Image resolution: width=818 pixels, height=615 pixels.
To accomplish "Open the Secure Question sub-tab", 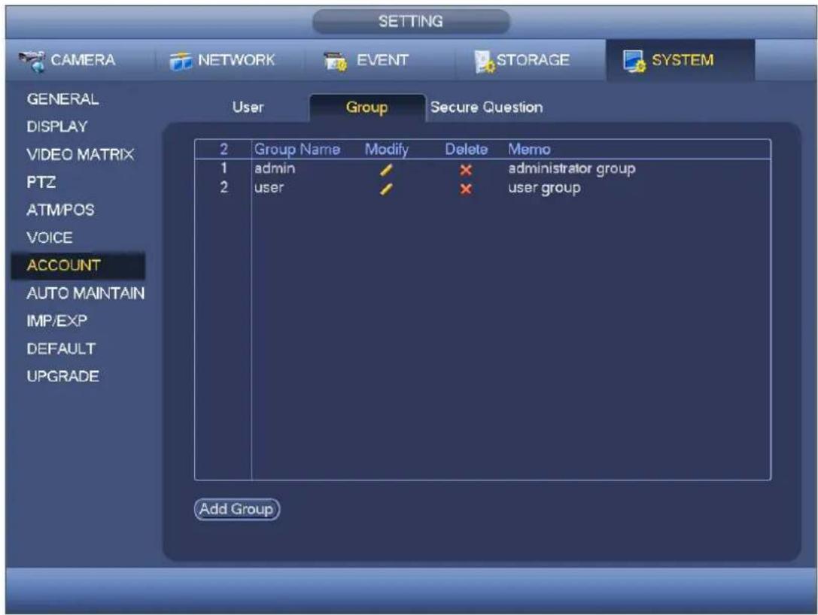I will (x=486, y=108).
